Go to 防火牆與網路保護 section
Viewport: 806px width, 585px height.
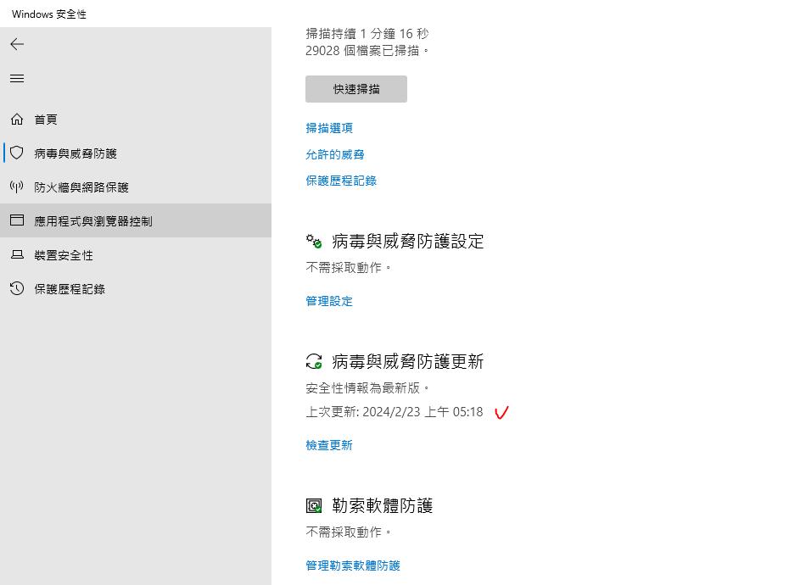(x=81, y=187)
